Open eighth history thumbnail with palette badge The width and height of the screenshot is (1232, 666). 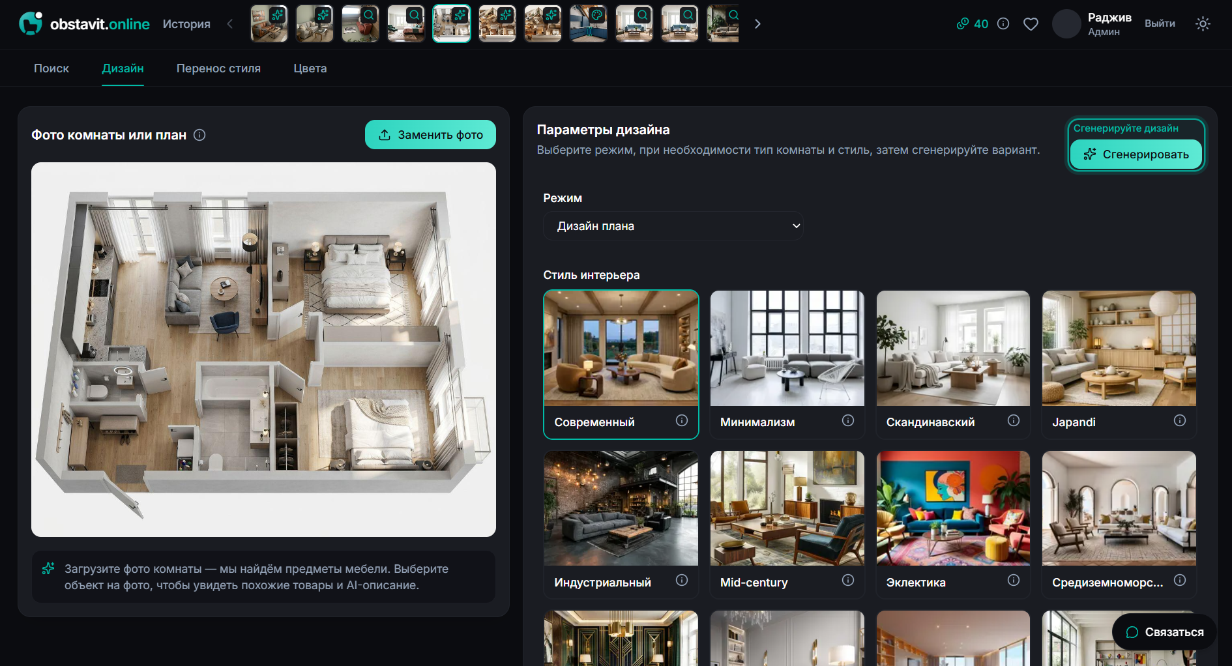tap(589, 23)
